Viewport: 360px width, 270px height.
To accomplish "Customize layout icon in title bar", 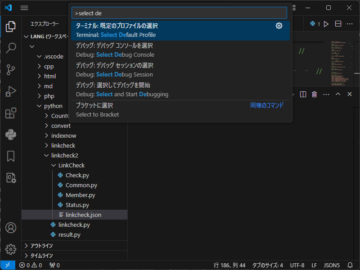I will [x=294, y=8].
